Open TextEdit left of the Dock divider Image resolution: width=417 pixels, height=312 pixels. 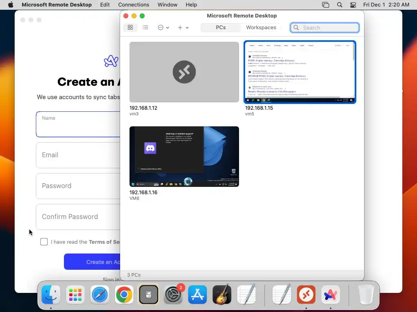246,295
